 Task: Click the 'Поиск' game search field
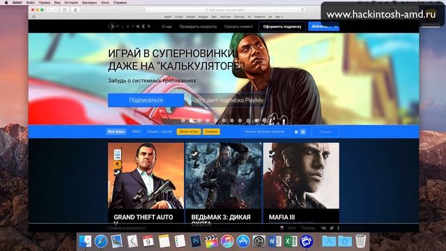[325, 132]
